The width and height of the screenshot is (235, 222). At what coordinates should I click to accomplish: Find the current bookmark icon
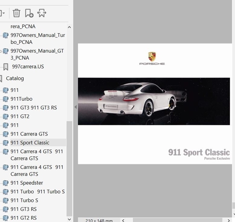(x=42, y=13)
